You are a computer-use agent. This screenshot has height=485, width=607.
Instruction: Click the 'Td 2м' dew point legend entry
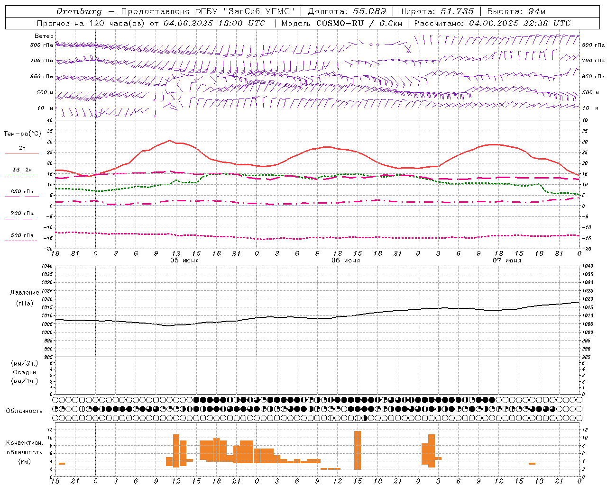click(22, 170)
